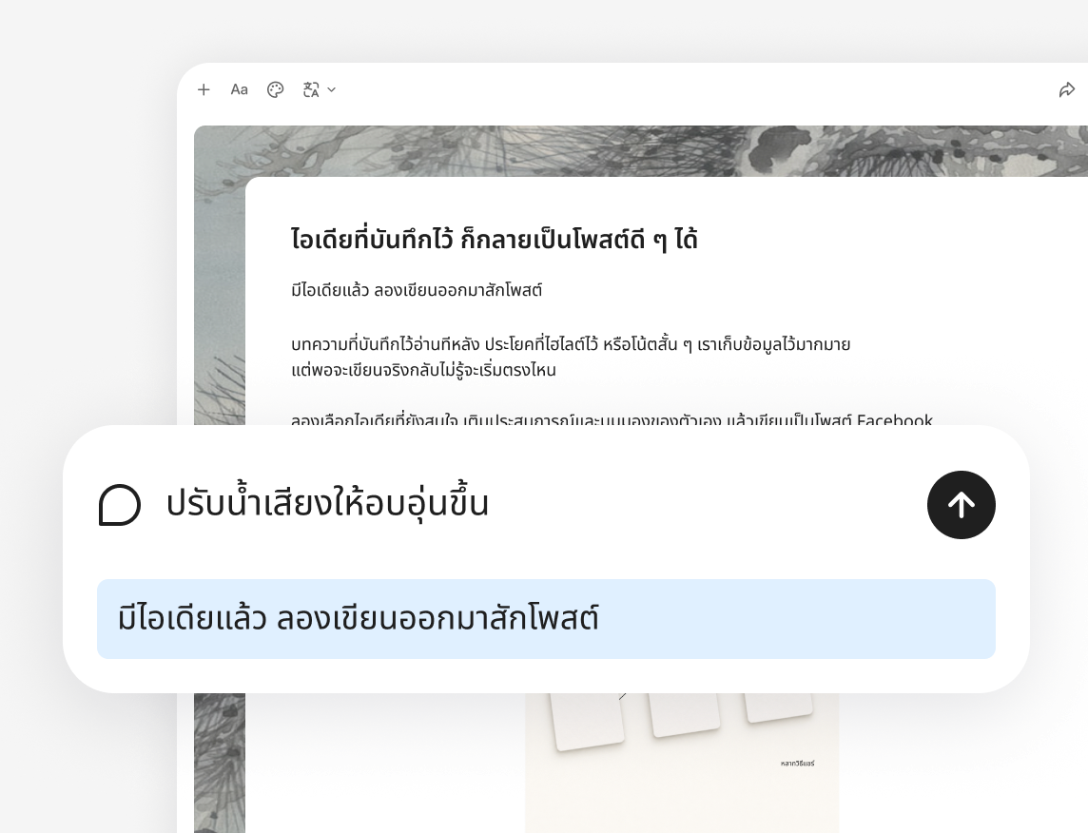The height and width of the screenshot is (833, 1088).
Task: Click the ink painting cover image
Action: click(641, 151)
